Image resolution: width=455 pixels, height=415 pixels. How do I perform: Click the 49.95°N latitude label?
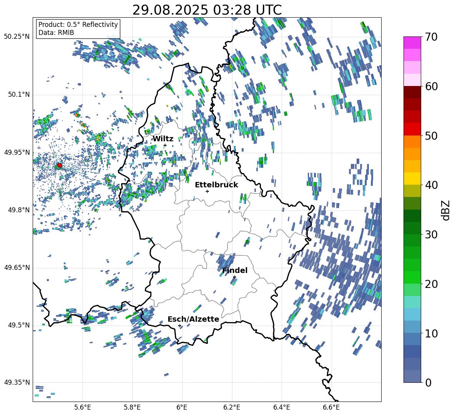(x=17, y=152)
